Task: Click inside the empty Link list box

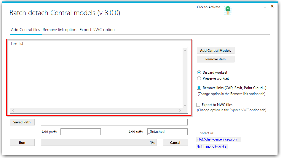Action: coord(96,78)
